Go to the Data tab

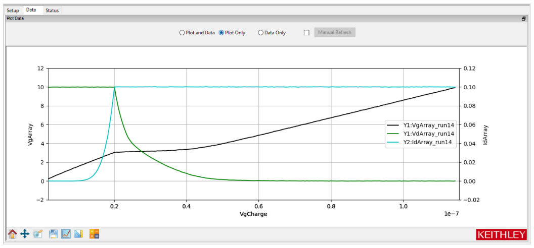pos(31,10)
